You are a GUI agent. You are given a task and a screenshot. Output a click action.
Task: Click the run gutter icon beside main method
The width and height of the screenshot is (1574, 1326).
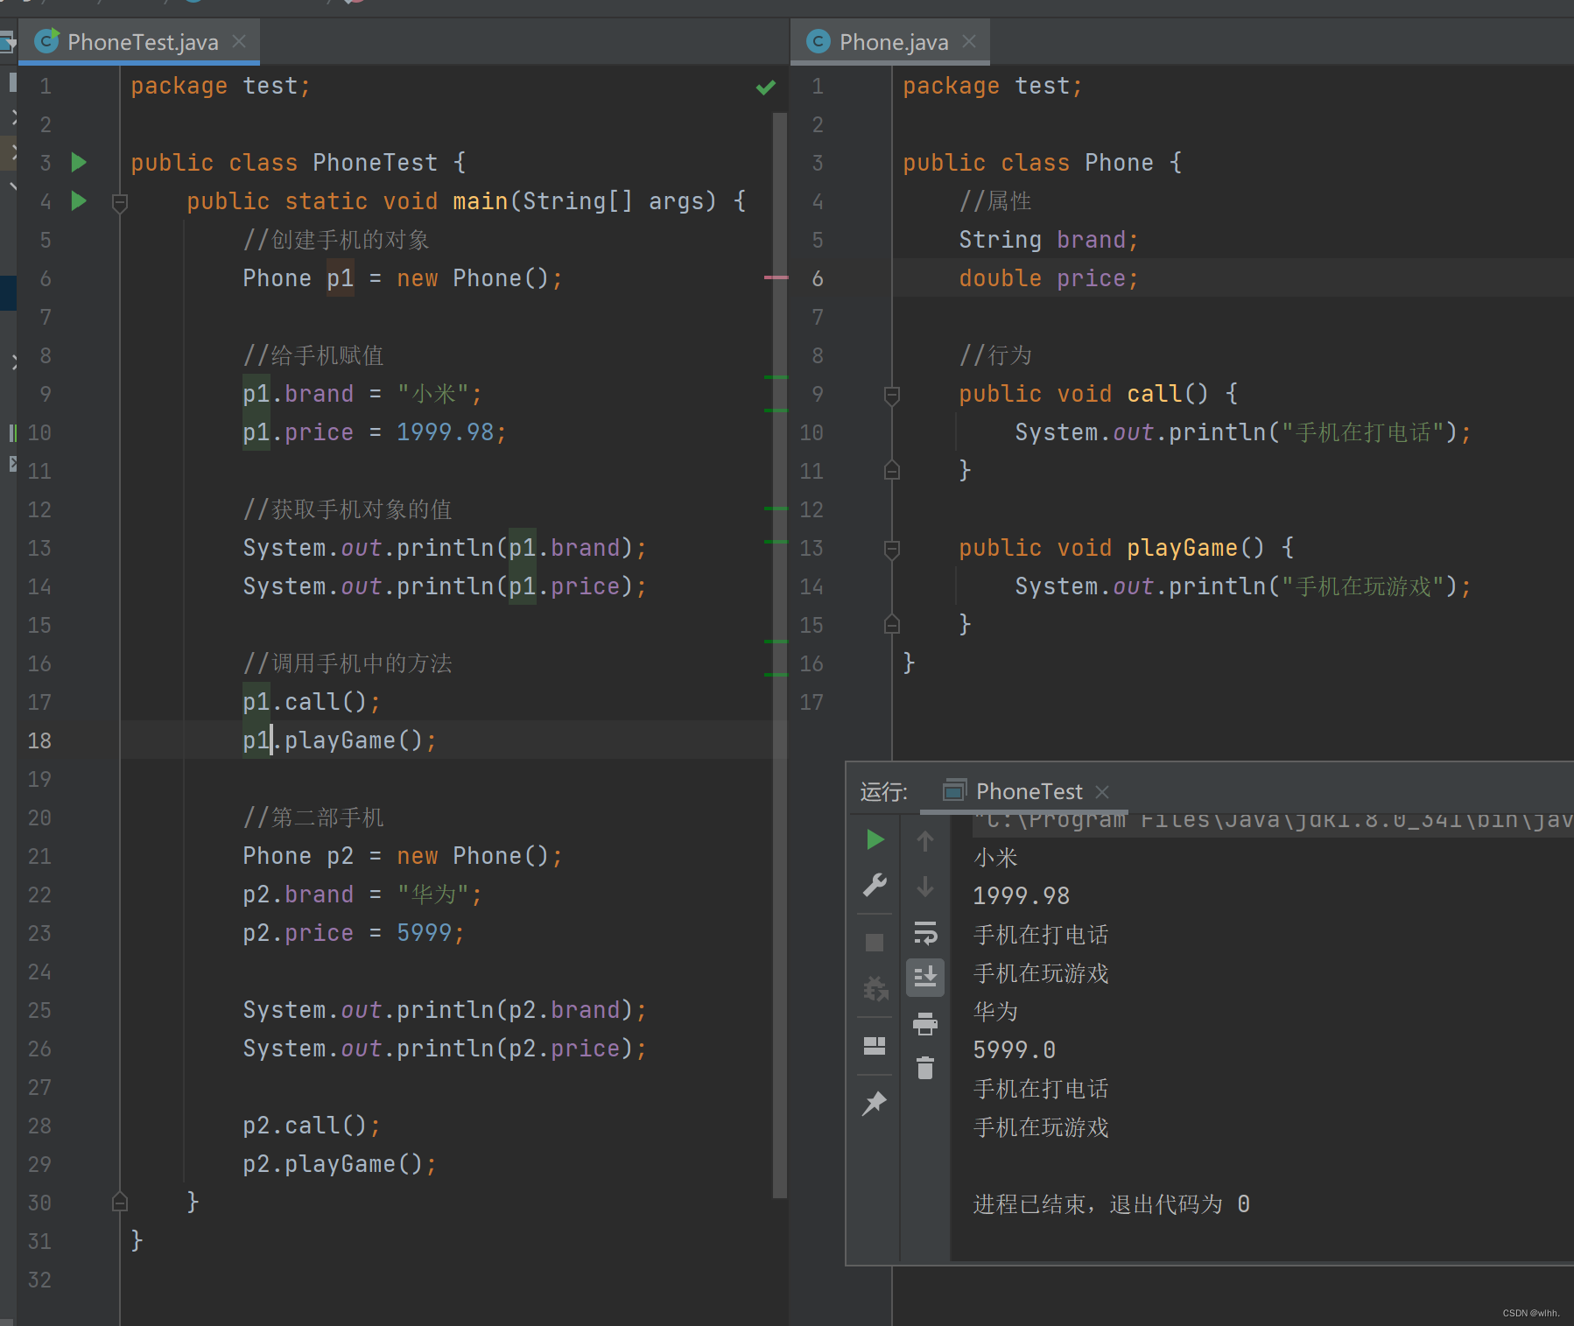[x=79, y=200]
